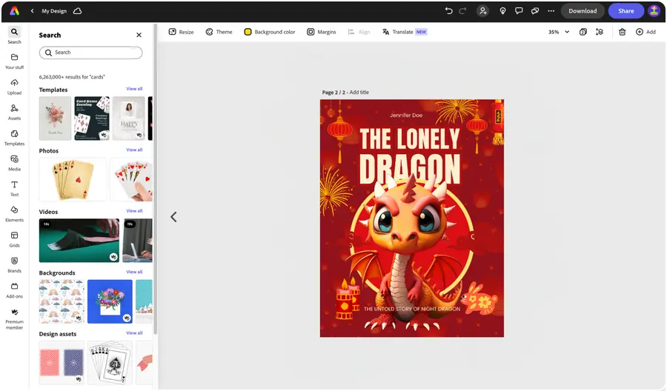Image resolution: width=667 pixels, height=391 pixels.
Task: Open the Theme option
Action: [x=219, y=32]
